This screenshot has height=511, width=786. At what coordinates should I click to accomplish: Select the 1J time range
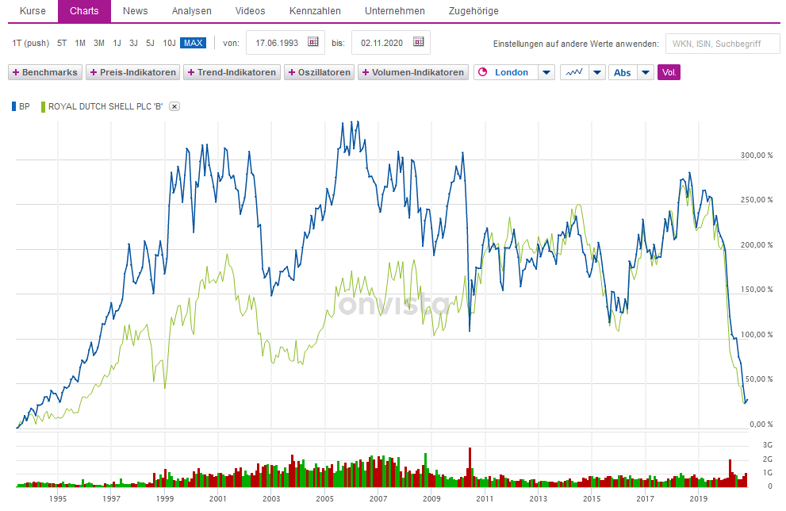117,43
